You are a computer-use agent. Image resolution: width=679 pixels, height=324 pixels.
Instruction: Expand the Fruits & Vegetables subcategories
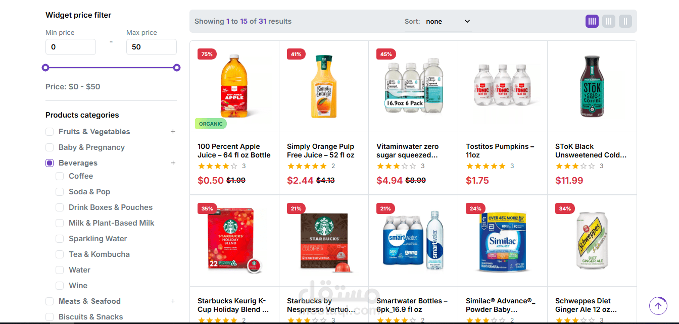pyautogui.click(x=173, y=132)
